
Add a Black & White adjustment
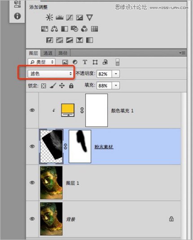65,29
